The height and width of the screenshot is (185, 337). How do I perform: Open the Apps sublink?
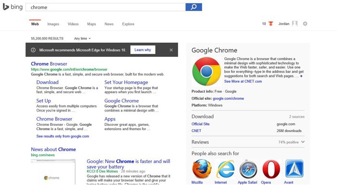tap(110, 119)
